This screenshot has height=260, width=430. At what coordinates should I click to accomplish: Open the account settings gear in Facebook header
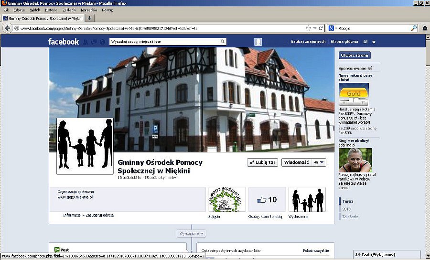pyautogui.click(x=374, y=42)
